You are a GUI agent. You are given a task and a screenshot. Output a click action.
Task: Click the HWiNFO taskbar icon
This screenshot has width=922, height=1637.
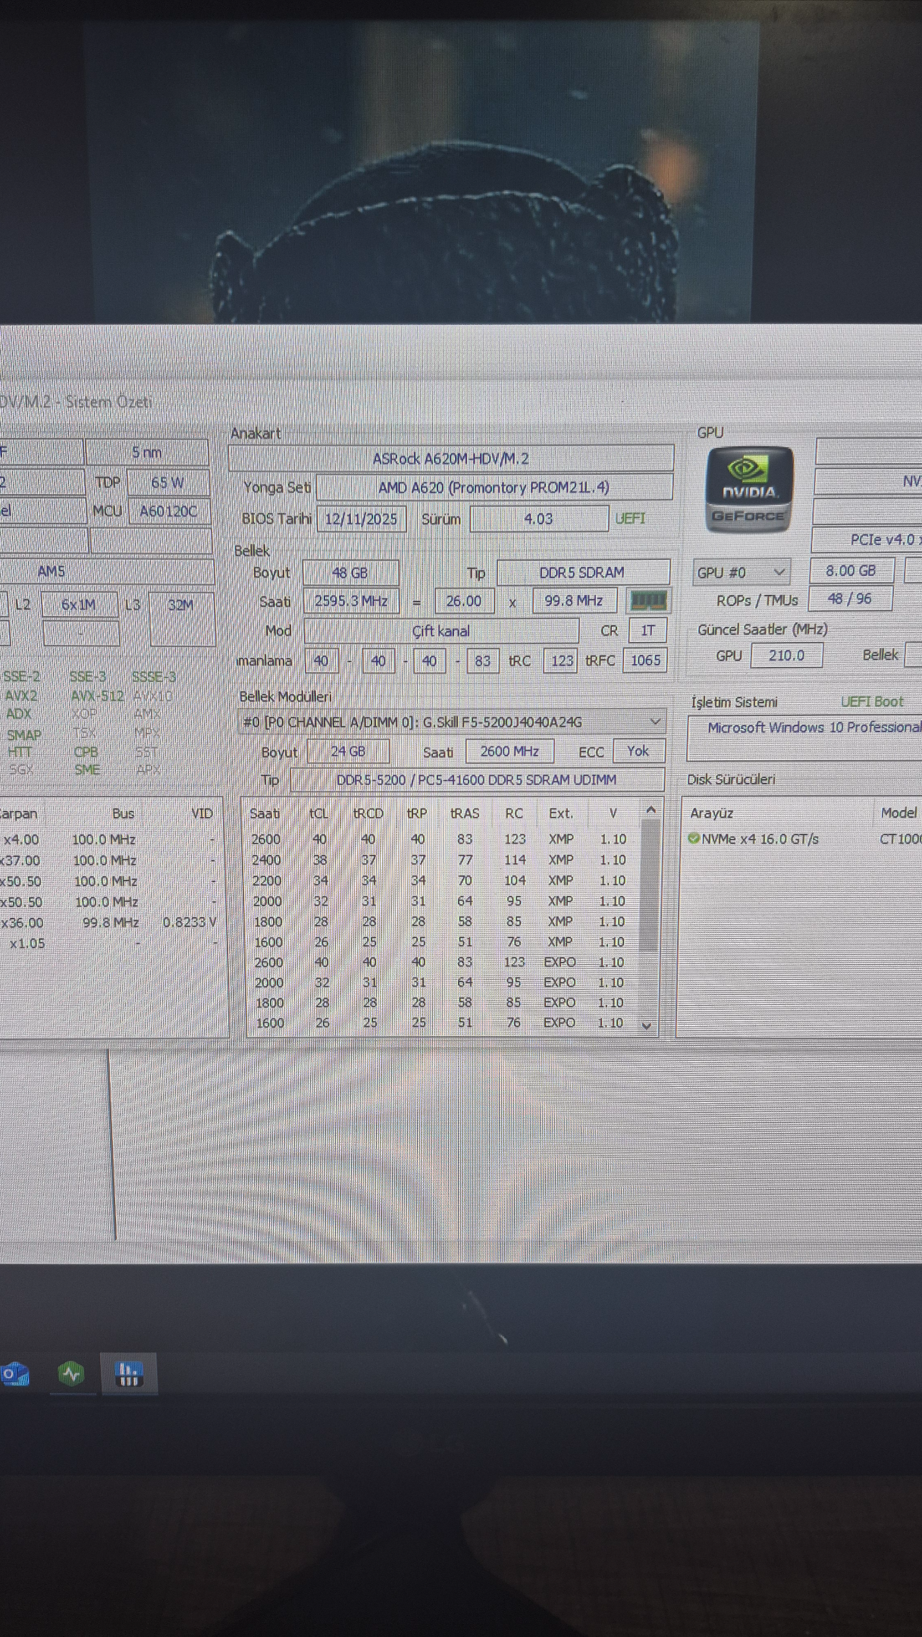[129, 1373]
